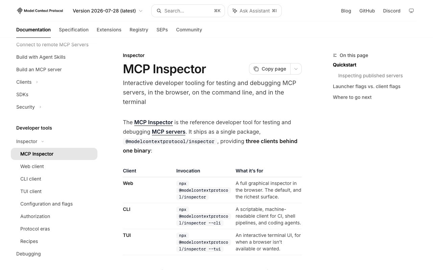Screen dimensions: 433x270
Task: Open Web client in the sidebar
Action: point(54,166)
